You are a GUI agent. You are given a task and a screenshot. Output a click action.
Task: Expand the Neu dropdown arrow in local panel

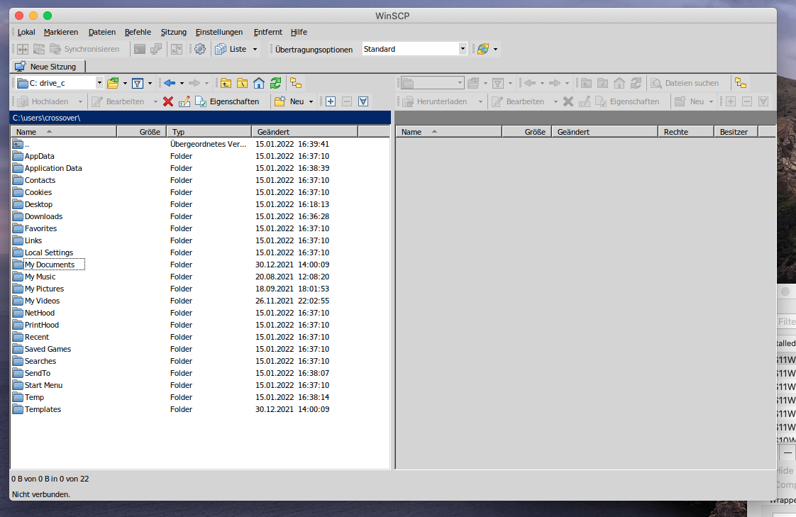coord(311,101)
